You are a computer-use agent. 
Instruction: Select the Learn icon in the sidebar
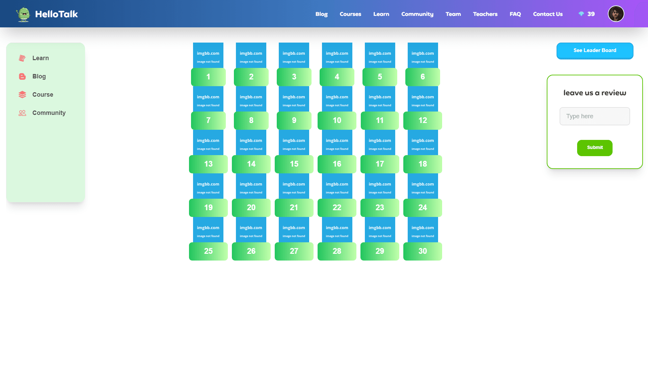pos(22,58)
